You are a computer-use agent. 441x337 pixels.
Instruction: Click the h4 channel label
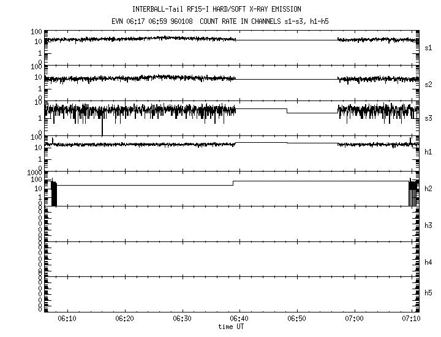[x=429, y=262]
